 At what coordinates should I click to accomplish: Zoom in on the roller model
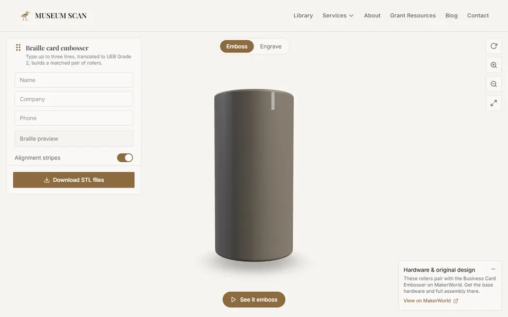494,65
